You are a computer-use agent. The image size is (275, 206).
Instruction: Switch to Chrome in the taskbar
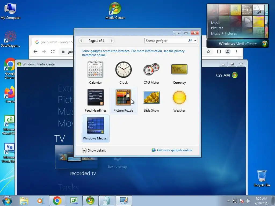[x=57, y=201]
